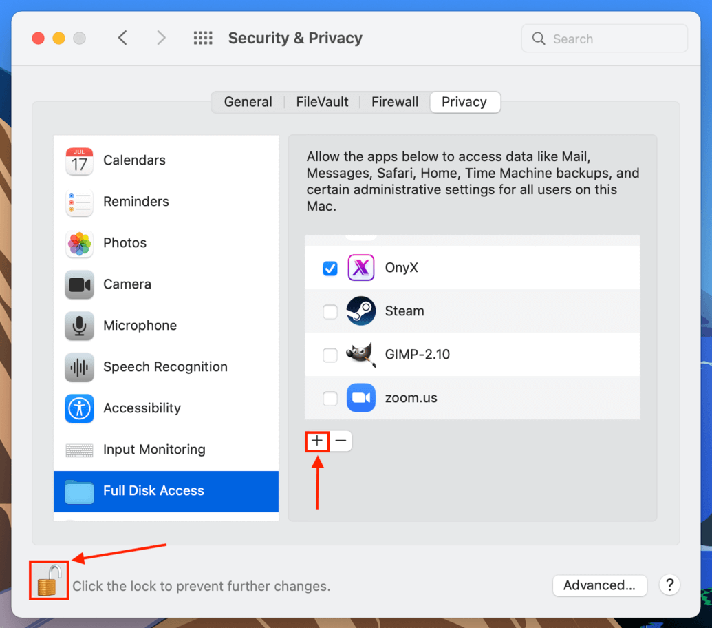Check the zoom.us checkbox
Screen dimensions: 712x628
(330, 399)
